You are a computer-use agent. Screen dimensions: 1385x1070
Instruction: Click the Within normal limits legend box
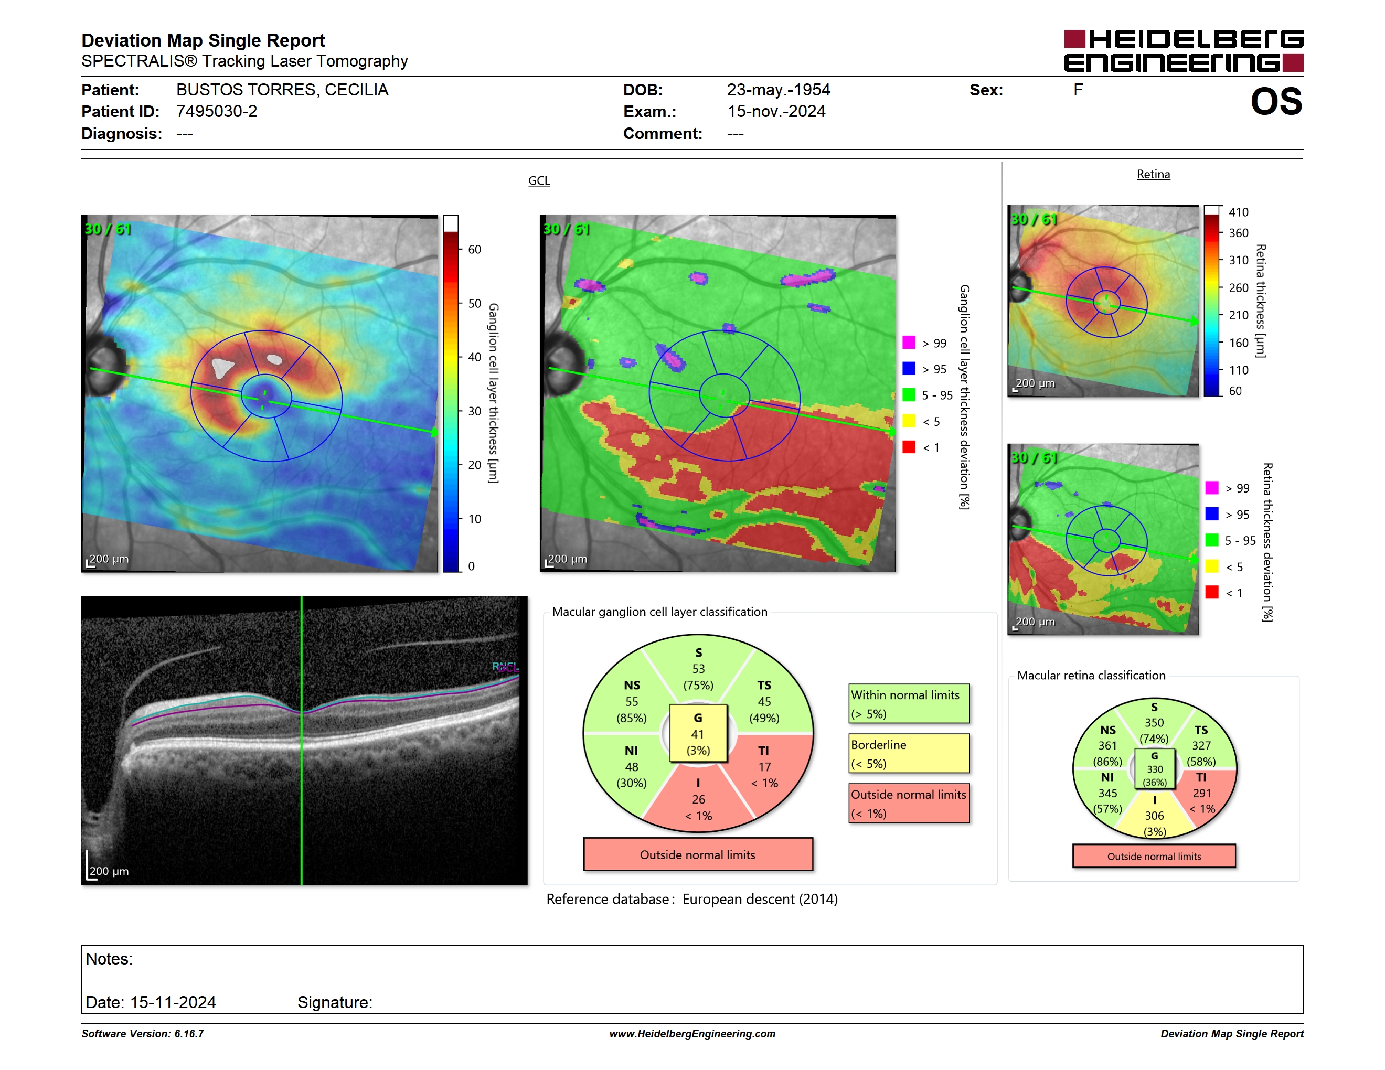click(x=909, y=703)
